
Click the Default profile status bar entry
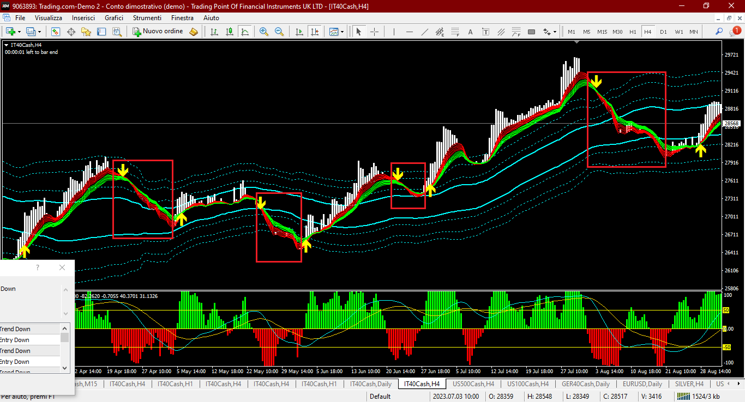[x=380, y=397]
